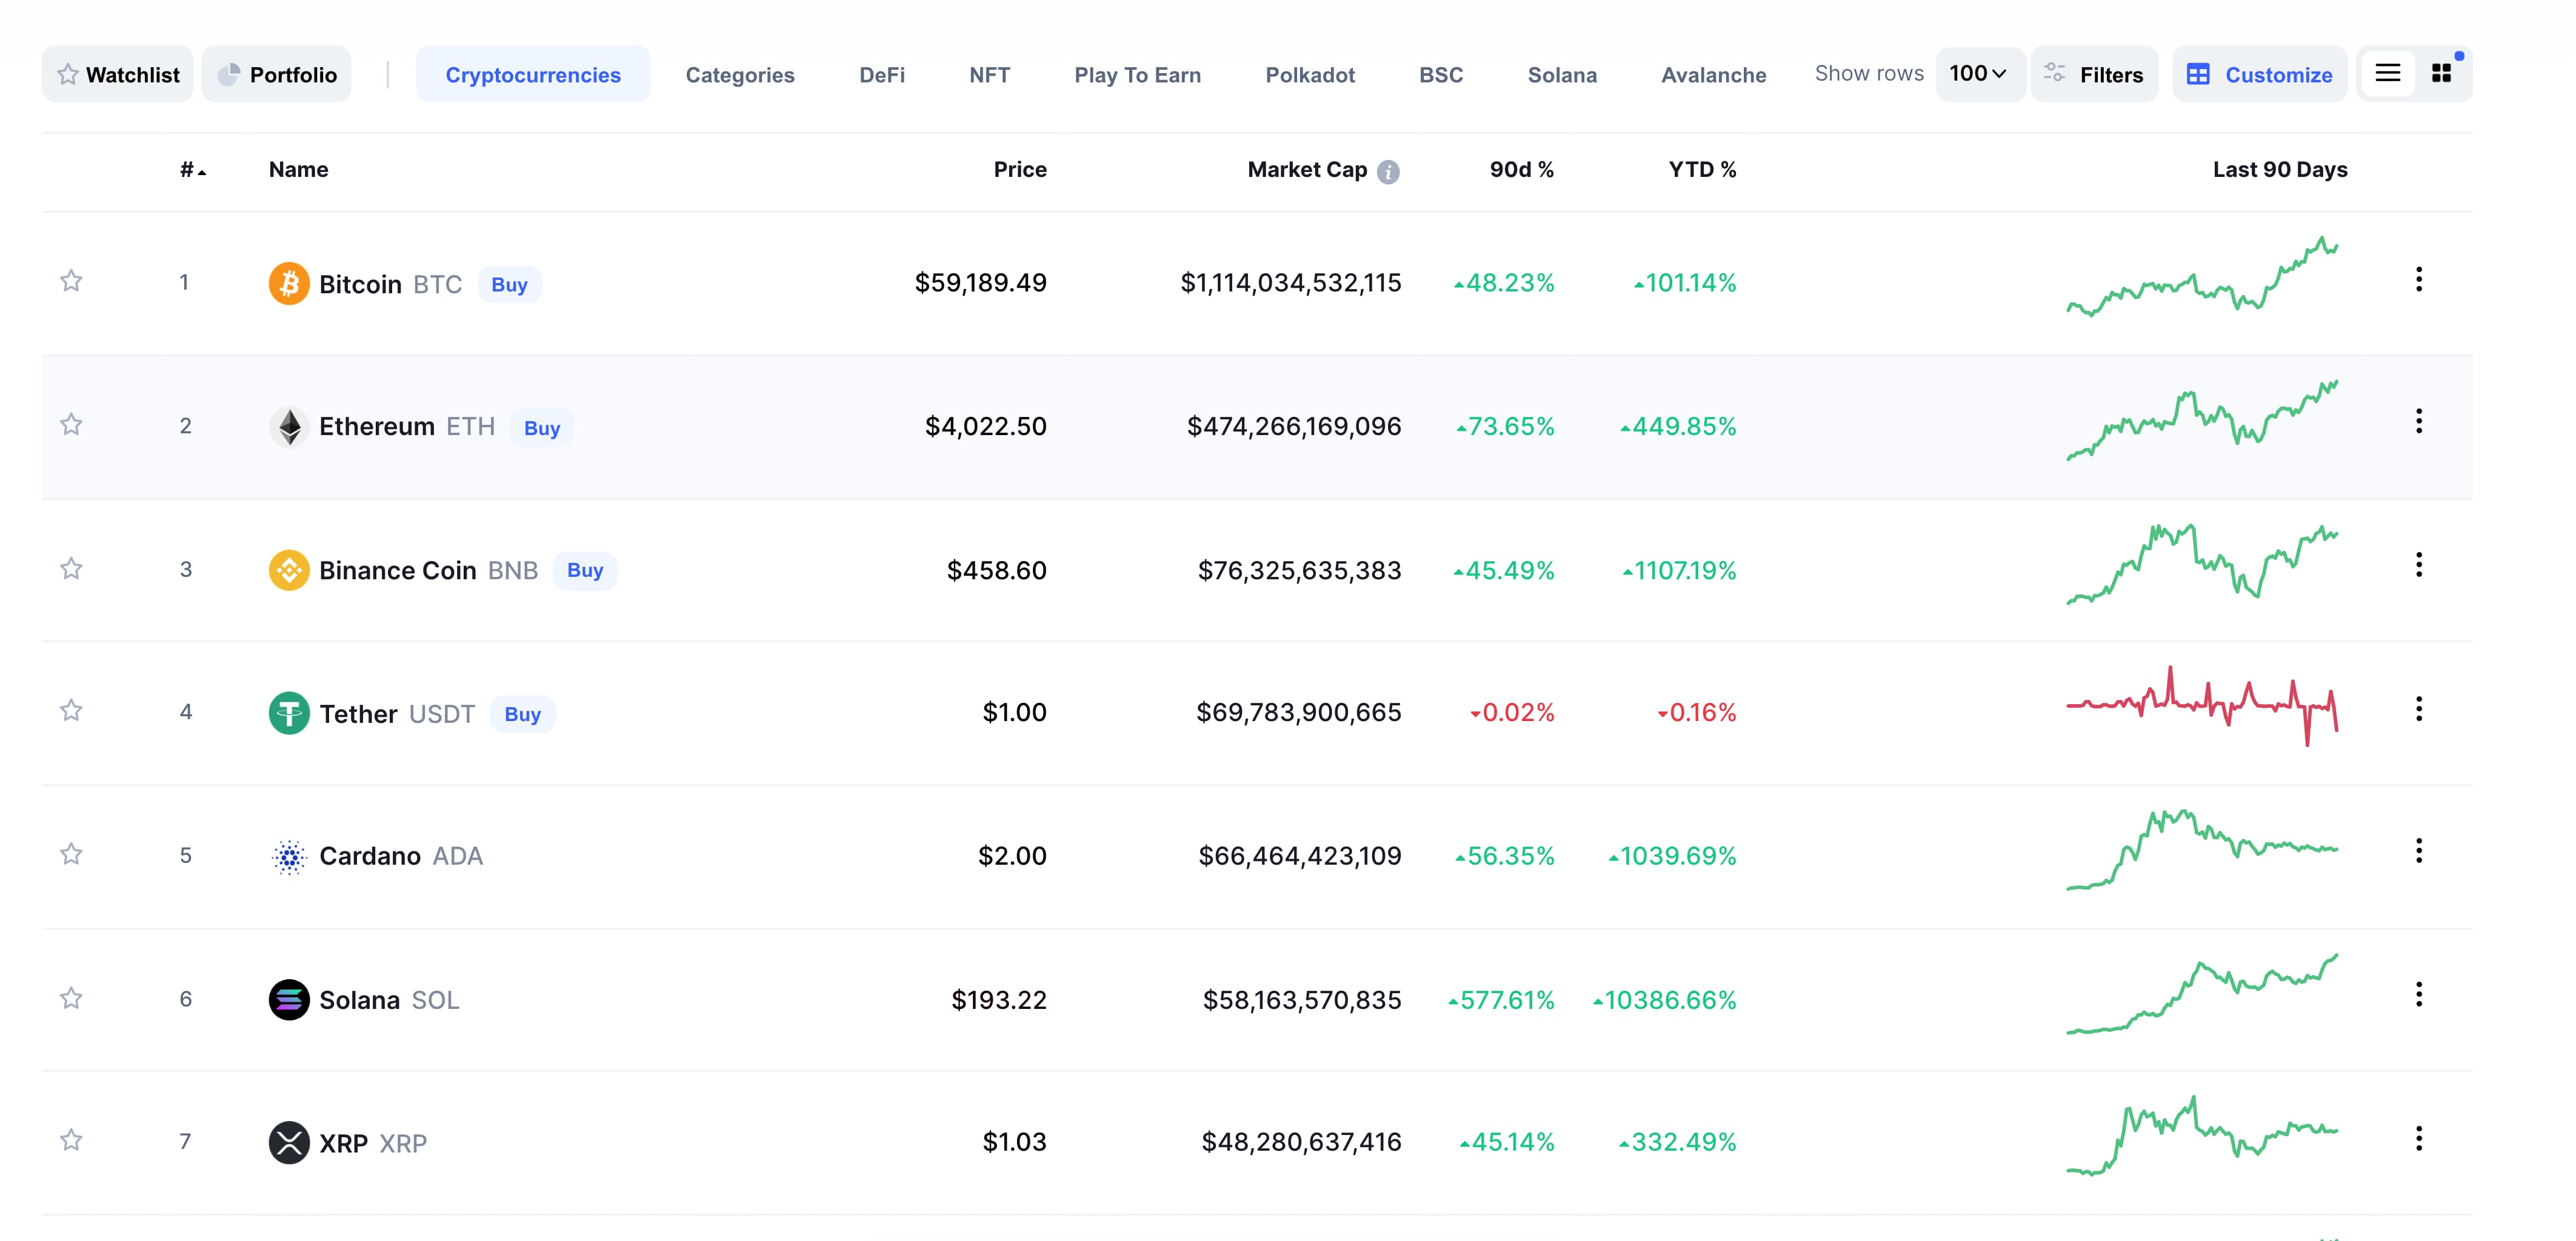Image resolution: width=2576 pixels, height=1241 pixels.
Task: Click the Binance Coin logo icon
Action: point(289,570)
